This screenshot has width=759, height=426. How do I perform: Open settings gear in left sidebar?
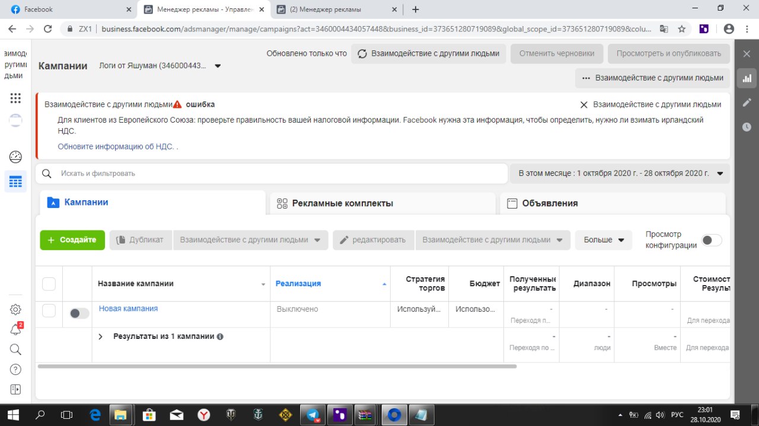pyautogui.click(x=15, y=309)
